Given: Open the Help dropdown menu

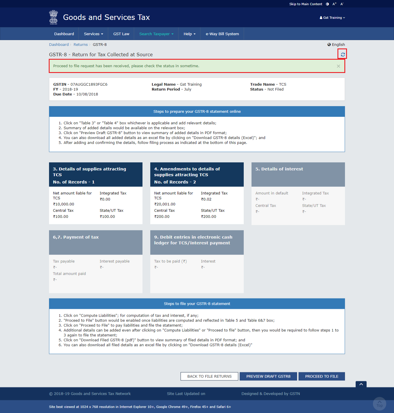Looking at the screenshot, I should pyautogui.click(x=190, y=34).
